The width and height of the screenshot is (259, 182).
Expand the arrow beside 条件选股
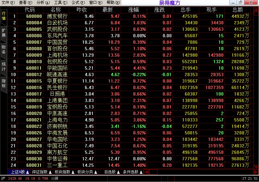[x=141, y=172]
